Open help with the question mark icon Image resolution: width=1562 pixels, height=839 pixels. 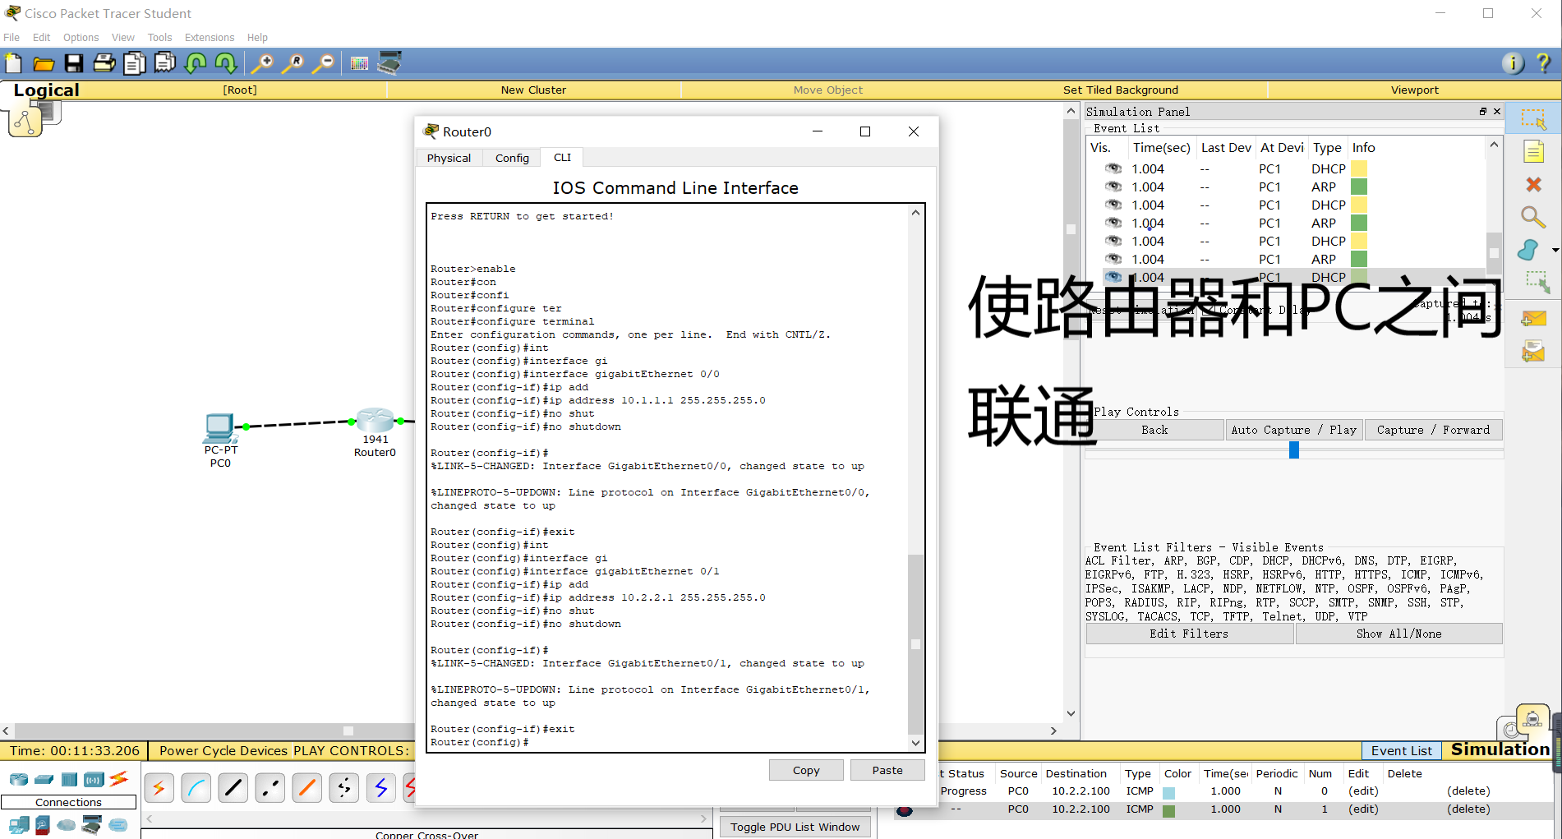click(1543, 63)
